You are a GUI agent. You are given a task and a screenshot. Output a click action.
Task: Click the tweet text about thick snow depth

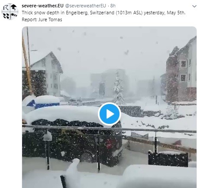[x=103, y=13]
